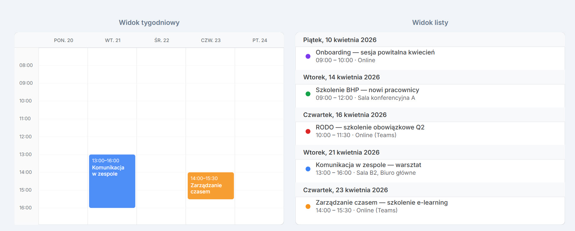Click the purple dot beside Onboarding session
The image size is (575, 231).
(x=308, y=56)
